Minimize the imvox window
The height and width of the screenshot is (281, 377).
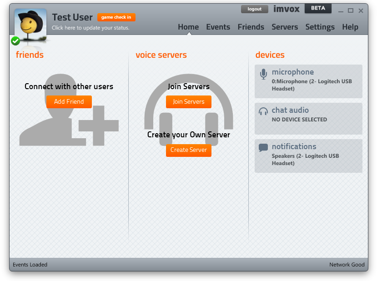click(341, 10)
